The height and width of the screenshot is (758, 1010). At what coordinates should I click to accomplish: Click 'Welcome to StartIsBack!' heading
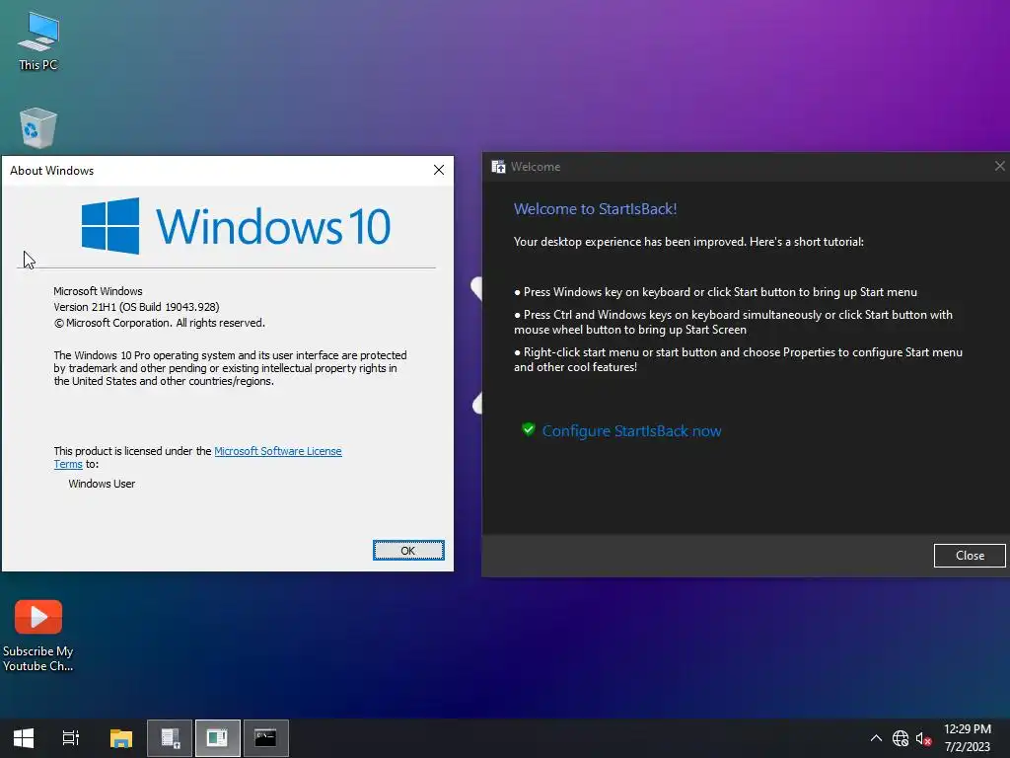(595, 209)
